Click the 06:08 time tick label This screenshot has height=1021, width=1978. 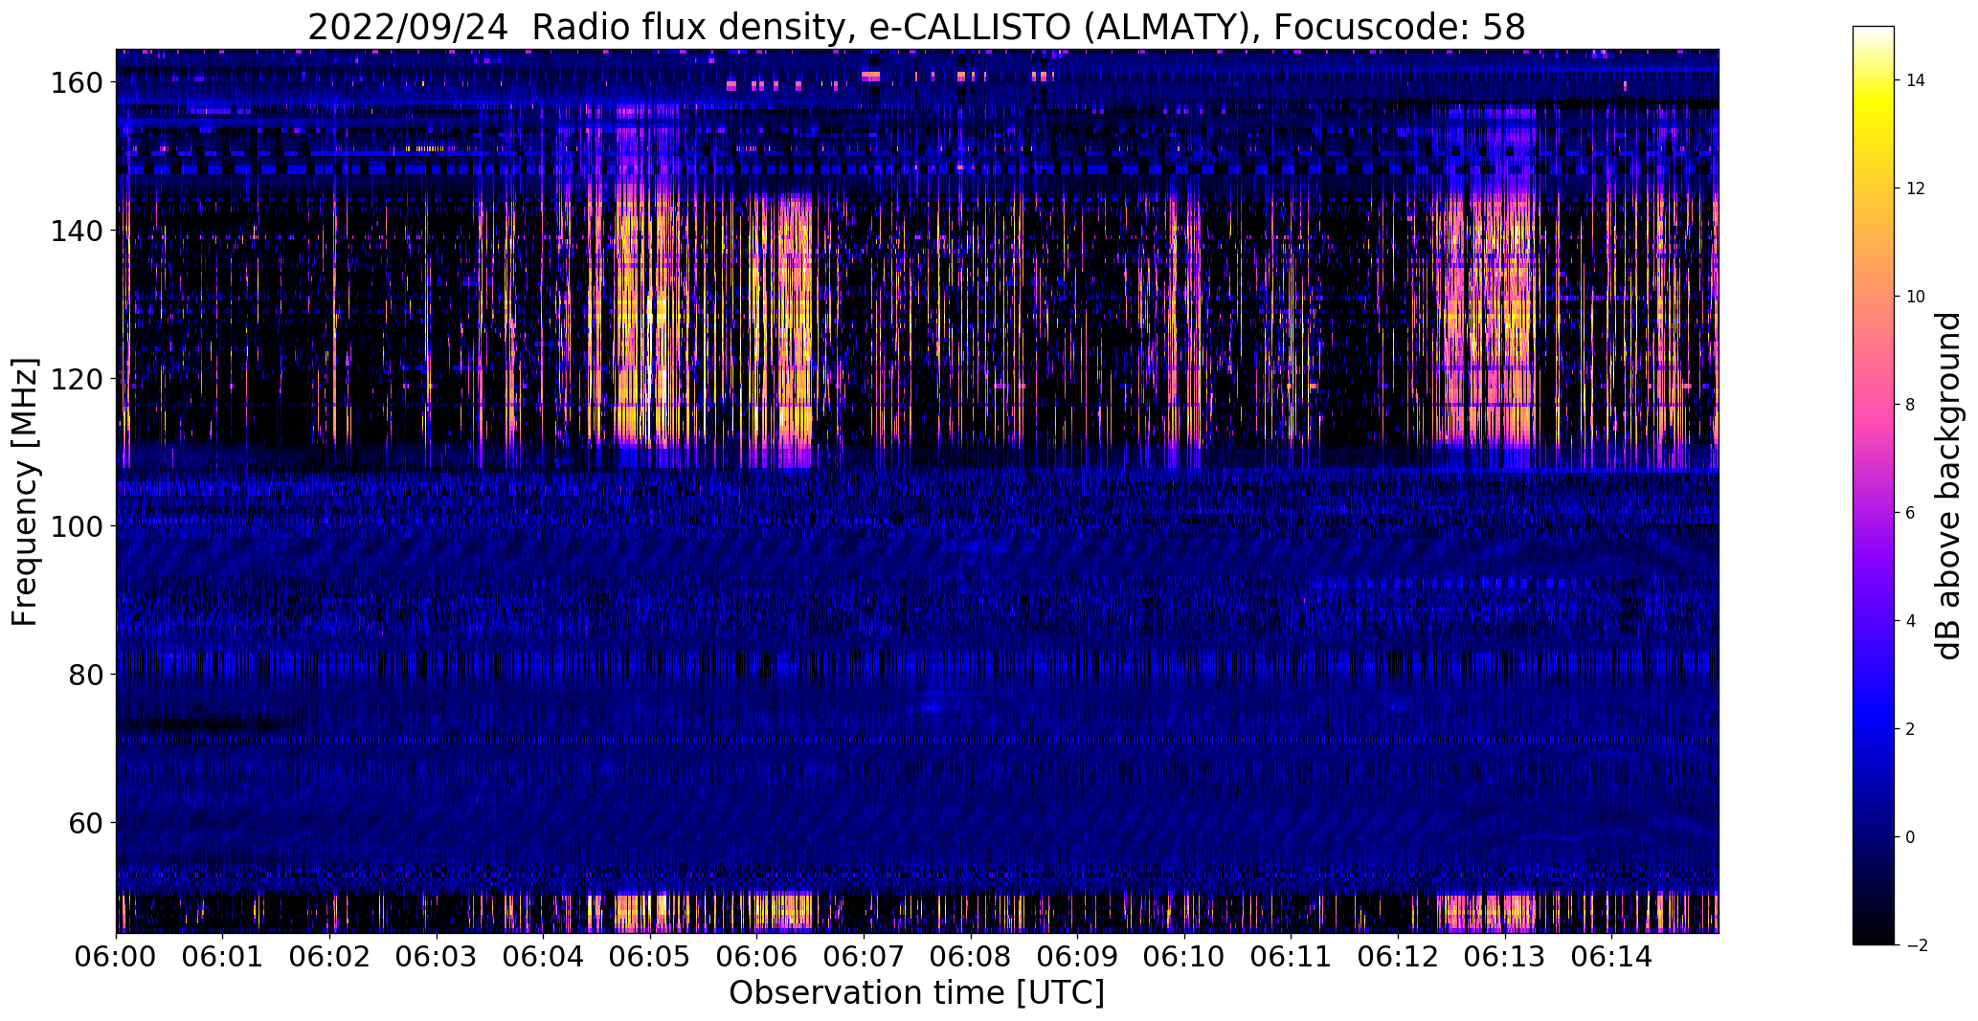tap(971, 955)
